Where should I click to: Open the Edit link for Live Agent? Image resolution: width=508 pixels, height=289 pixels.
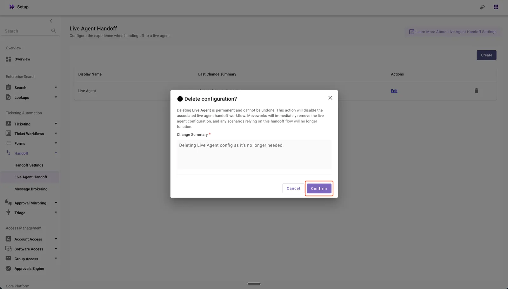click(x=394, y=91)
